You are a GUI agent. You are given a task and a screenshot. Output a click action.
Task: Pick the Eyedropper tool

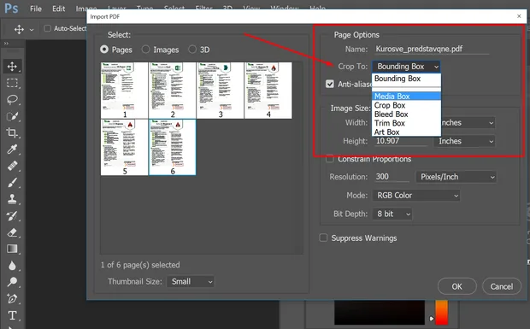12,150
